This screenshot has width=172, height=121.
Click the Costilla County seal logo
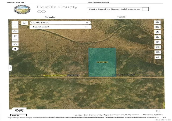22,9
